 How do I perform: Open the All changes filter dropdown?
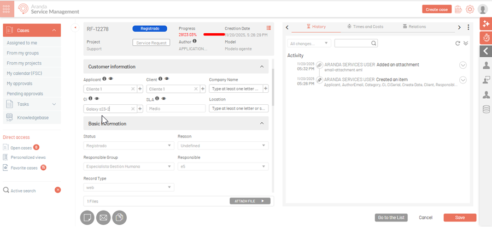[309, 43]
